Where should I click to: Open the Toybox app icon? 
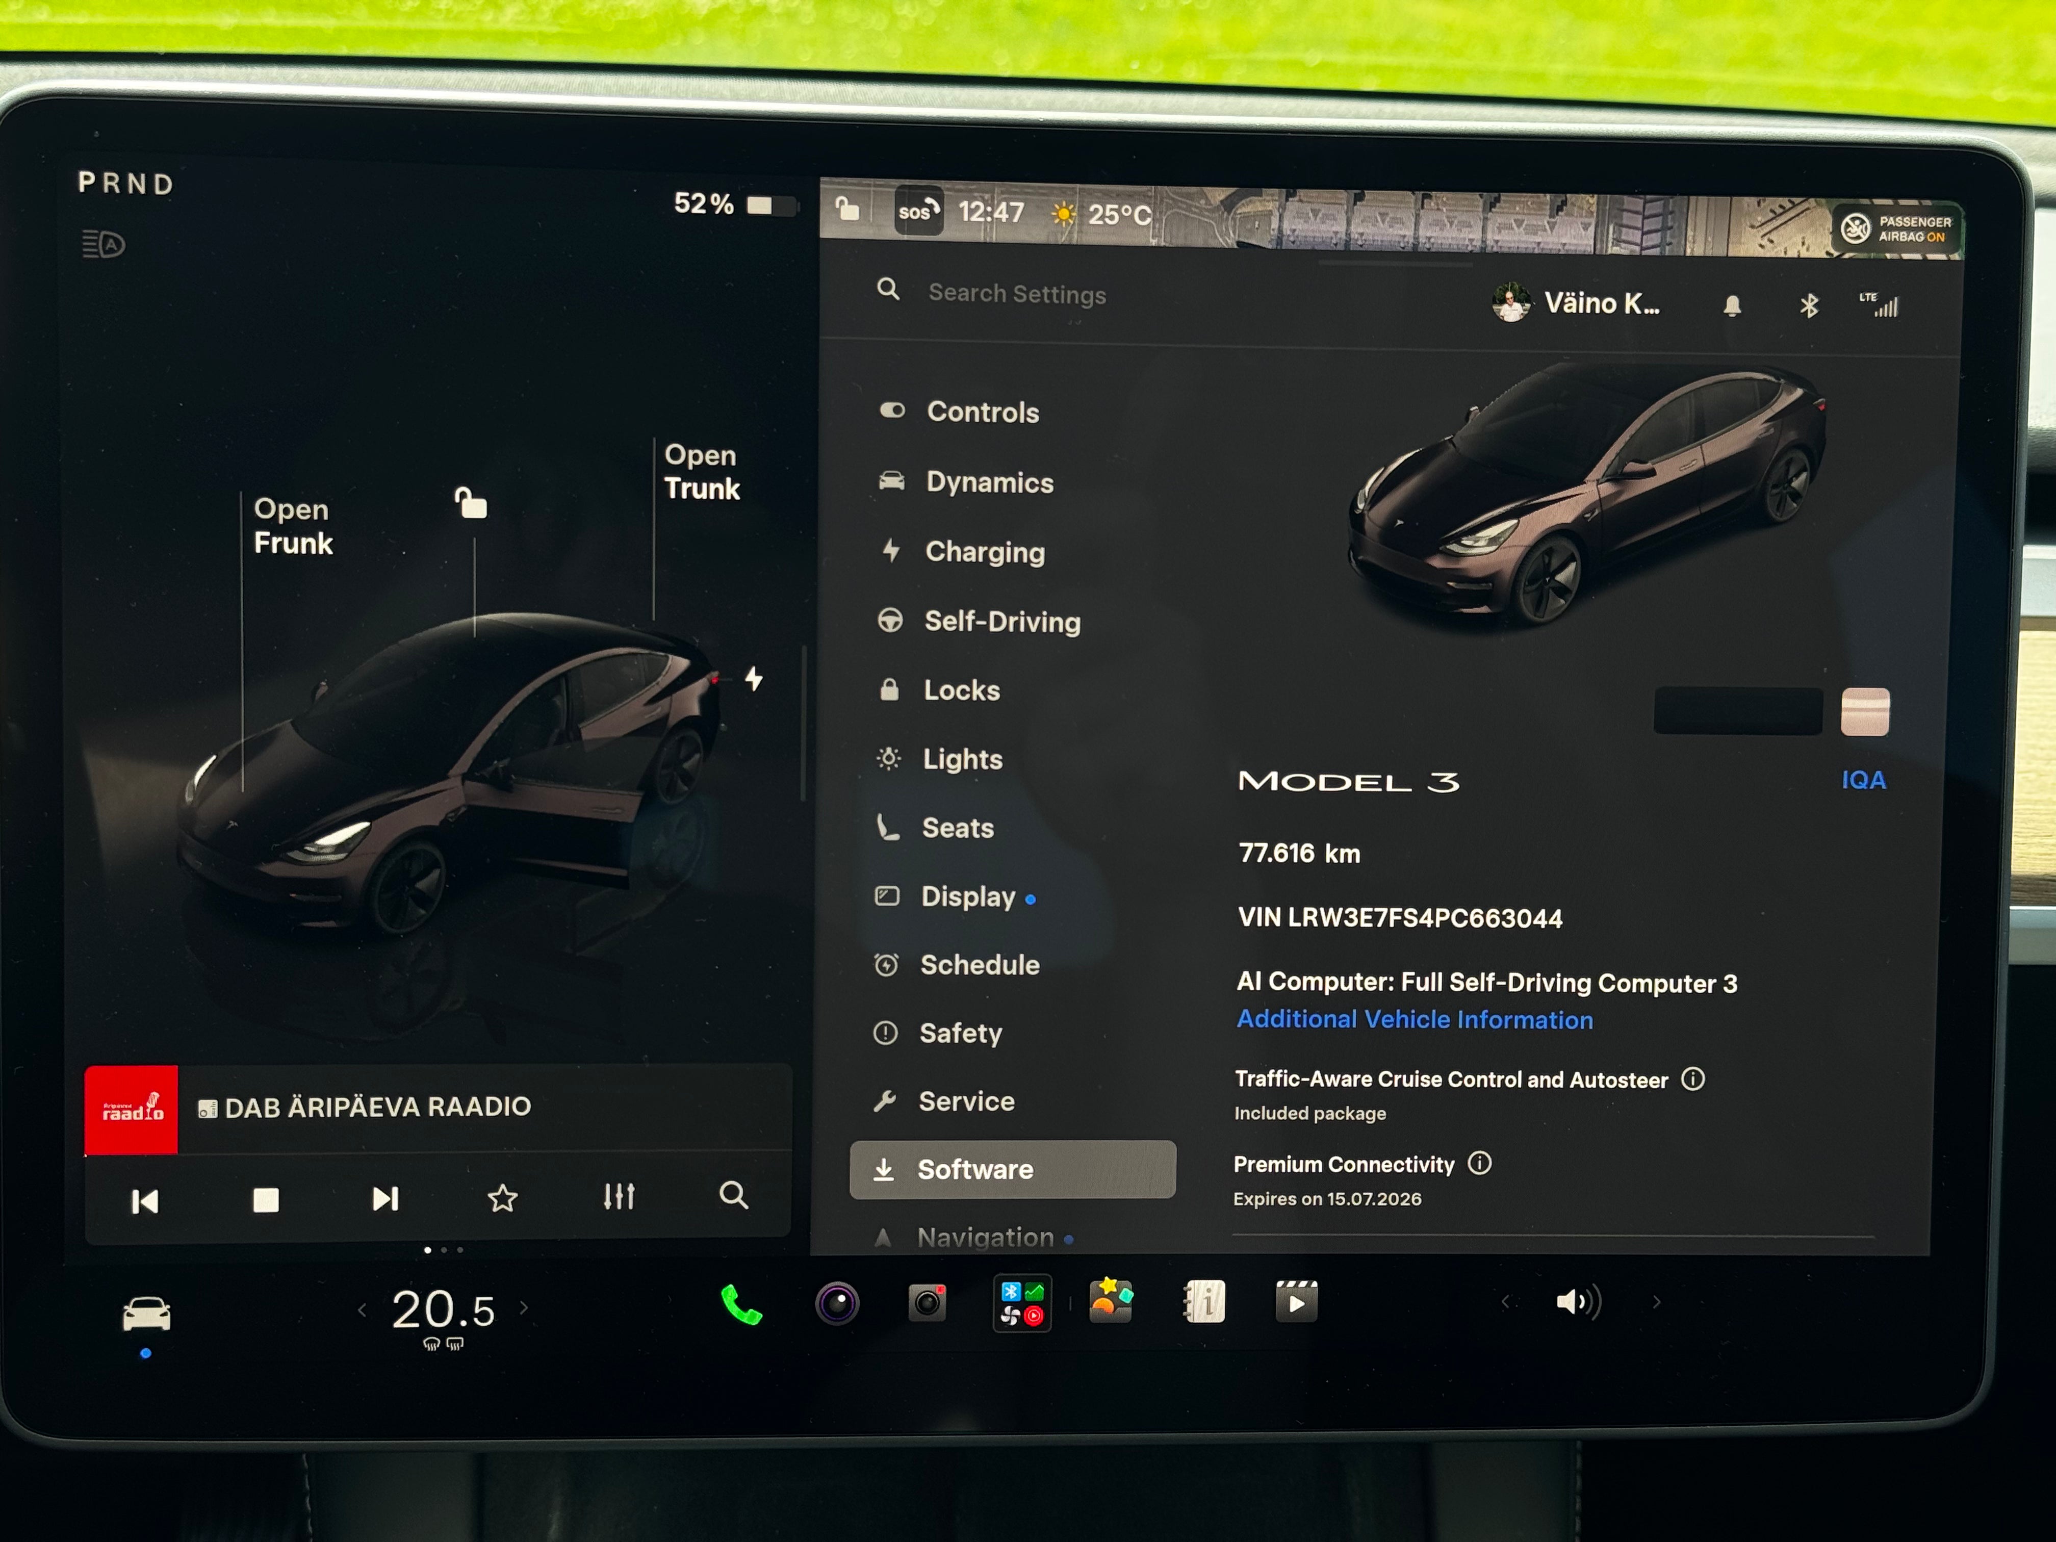[1111, 1301]
